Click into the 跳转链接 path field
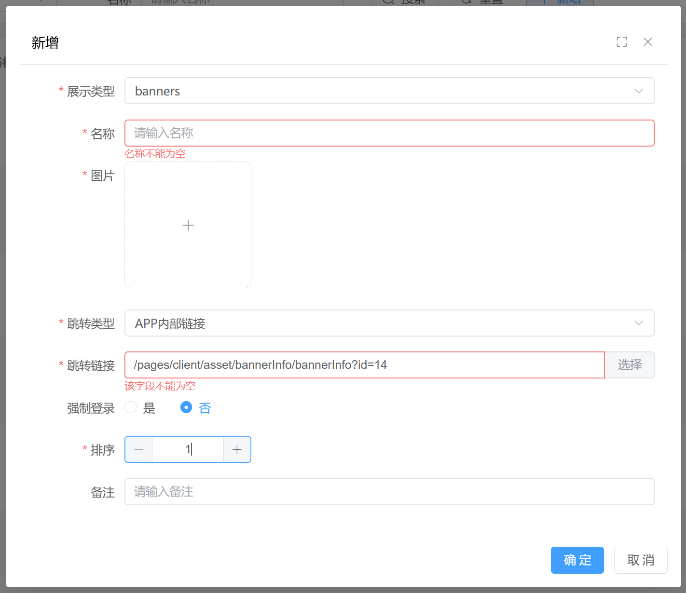 click(x=364, y=365)
